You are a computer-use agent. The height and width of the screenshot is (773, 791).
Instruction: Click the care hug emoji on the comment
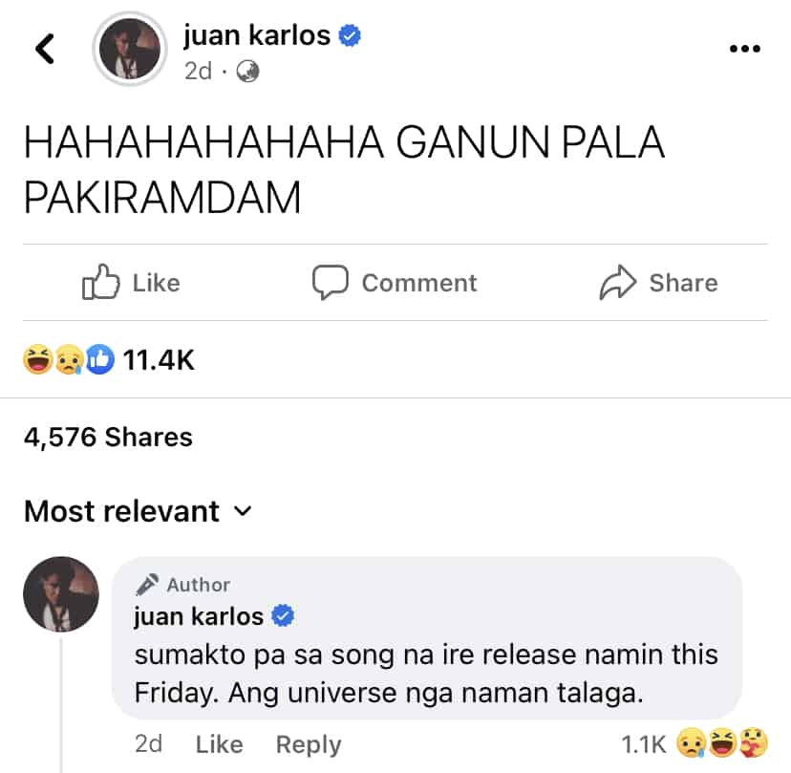click(754, 743)
